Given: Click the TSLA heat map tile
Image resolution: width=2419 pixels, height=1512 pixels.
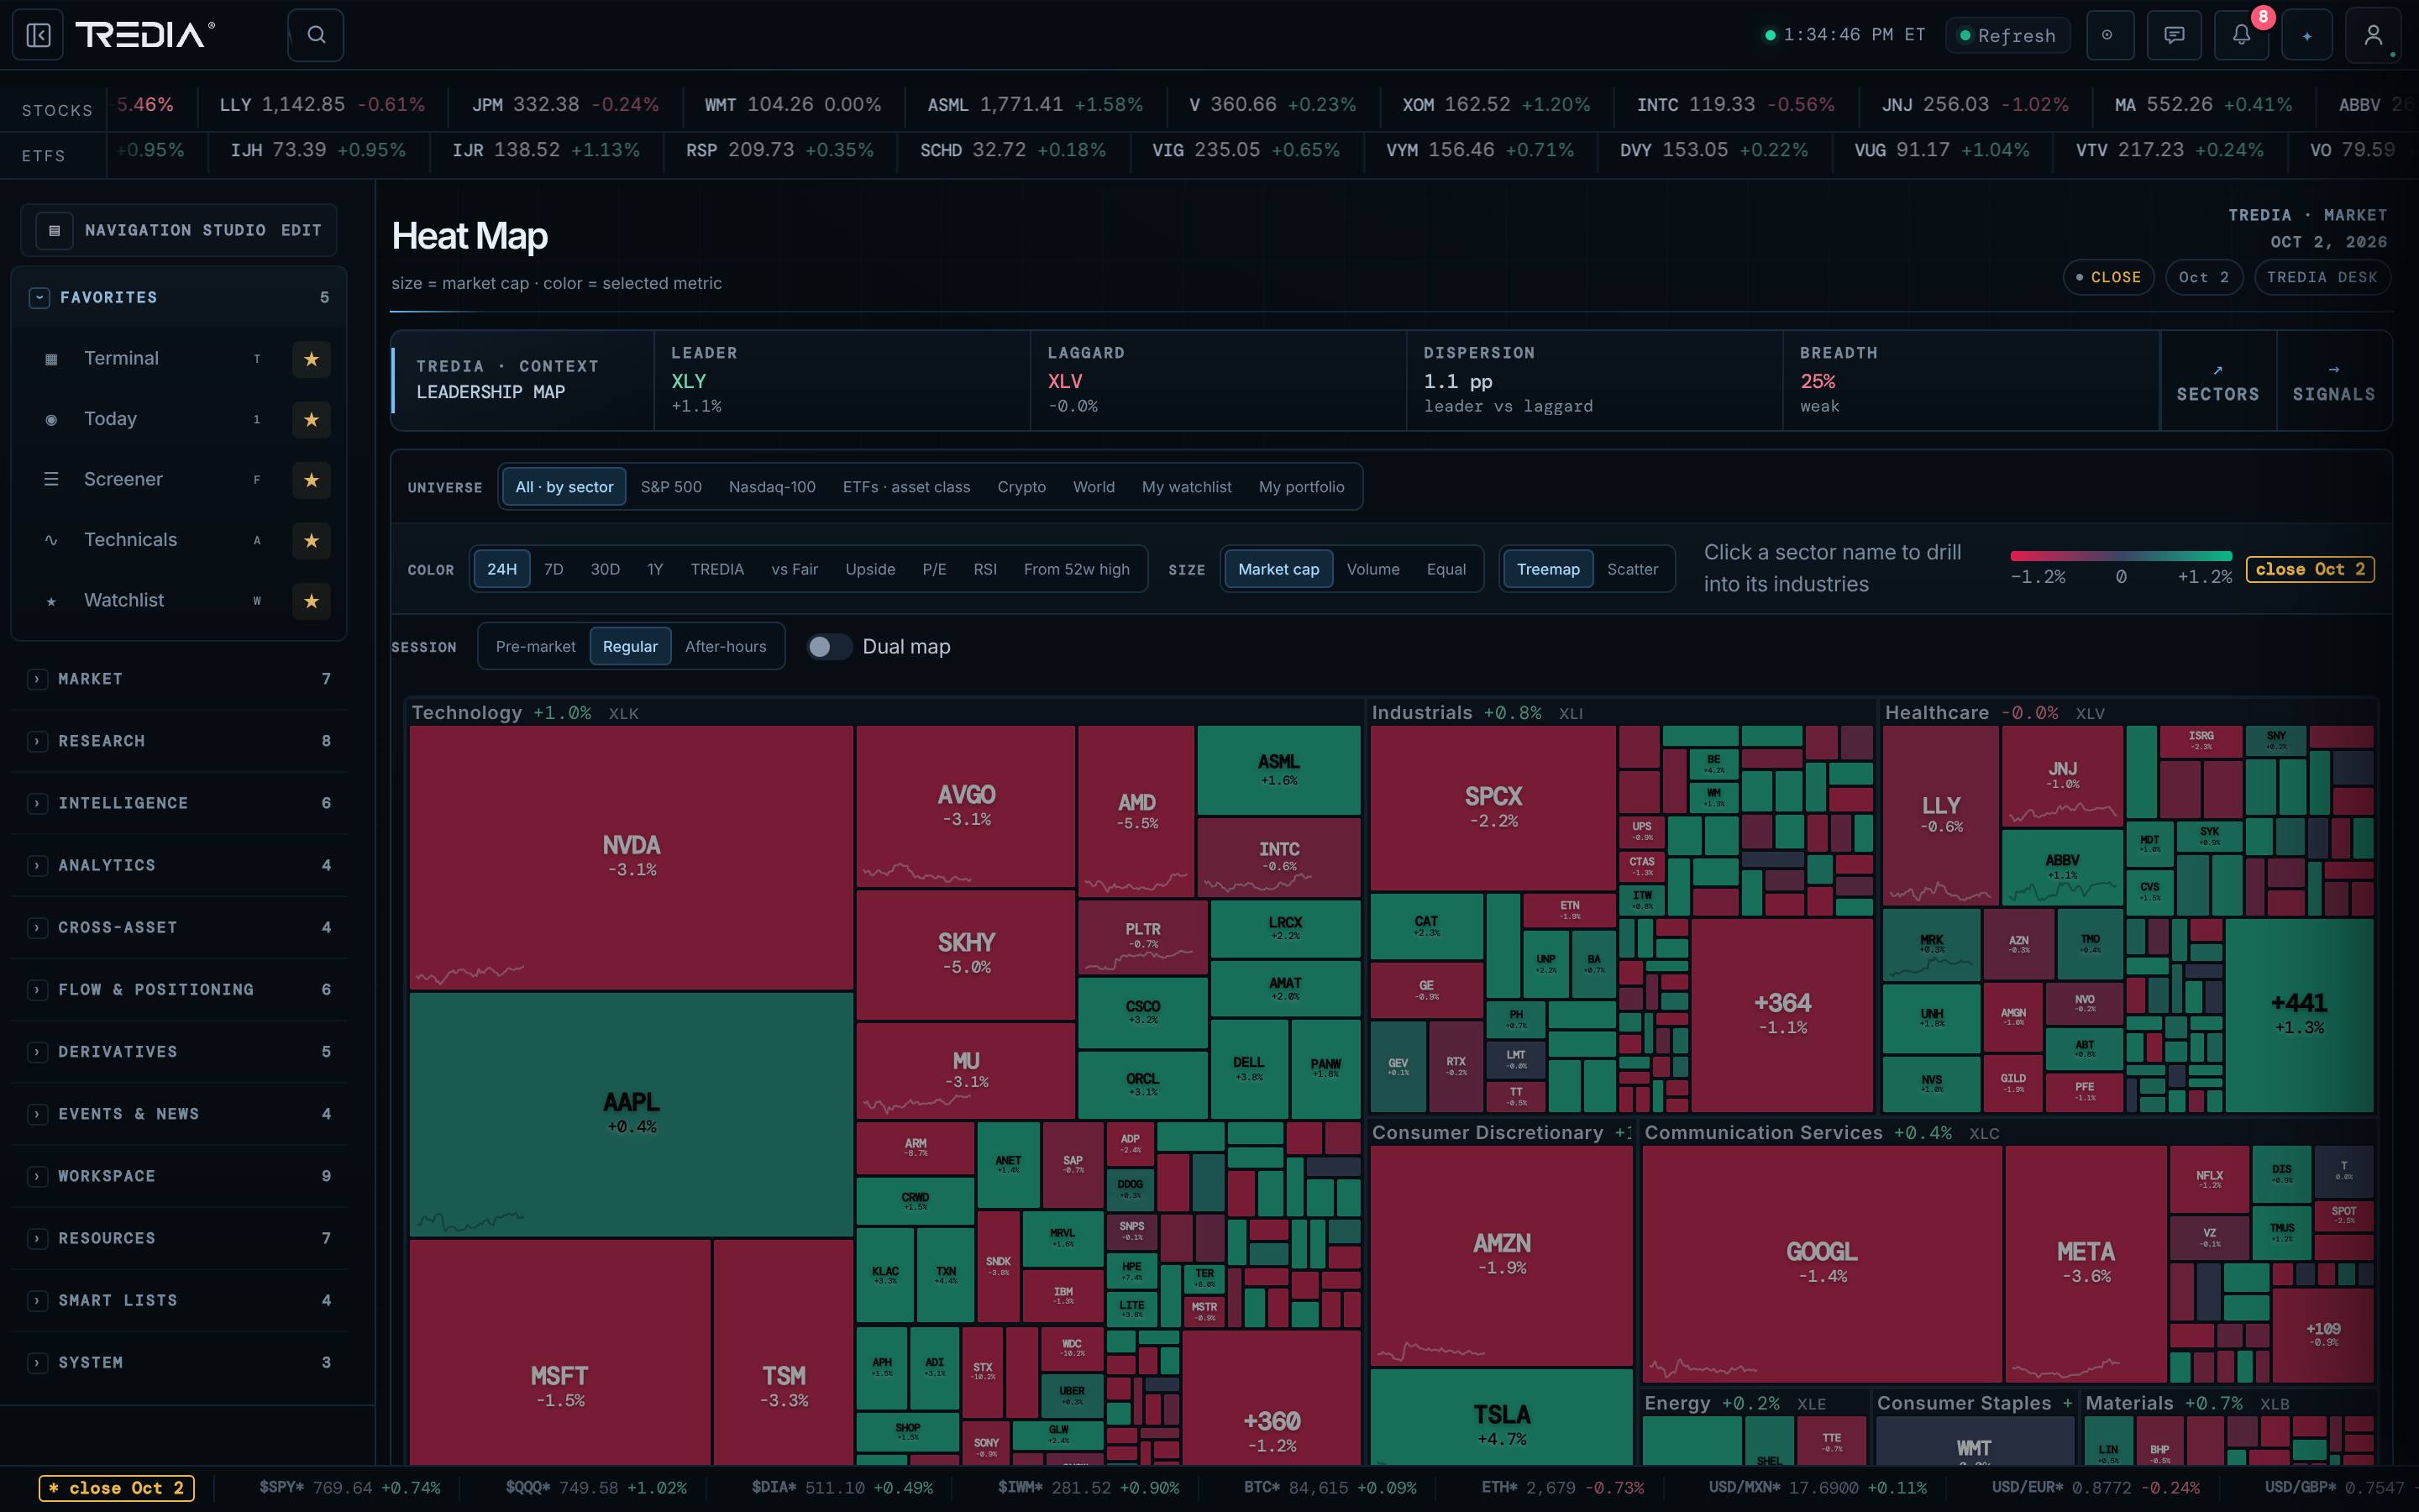Looking at the screenshot, I should click(x=1502, y=1417).
